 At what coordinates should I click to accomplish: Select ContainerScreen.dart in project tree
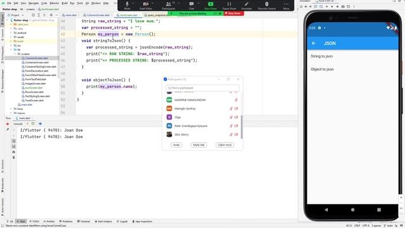37,62
